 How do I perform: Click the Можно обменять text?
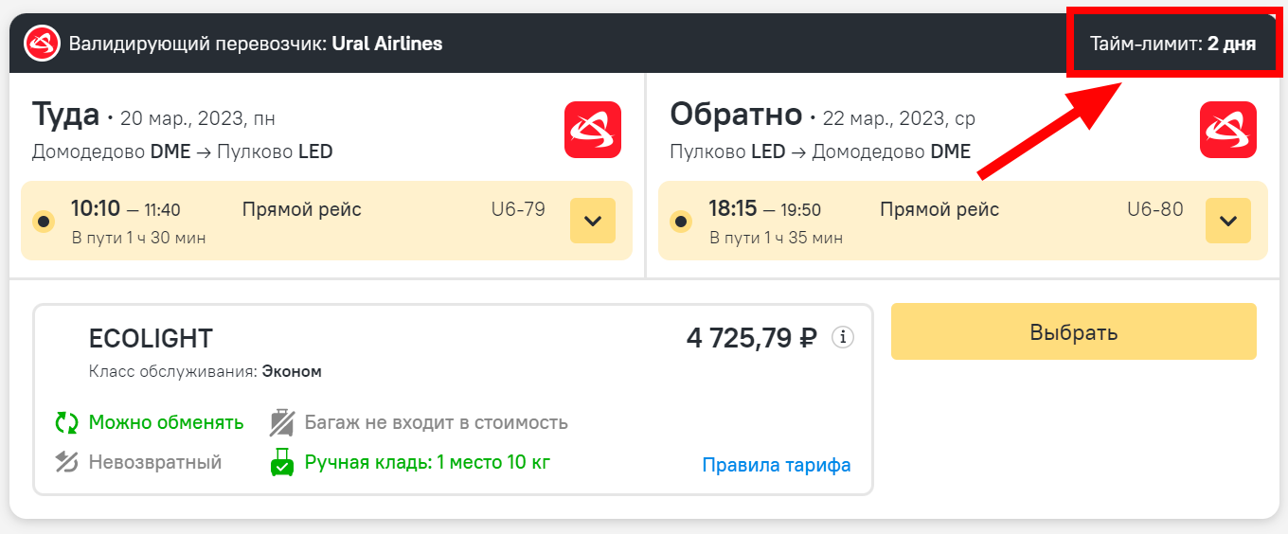click(166, 422)
